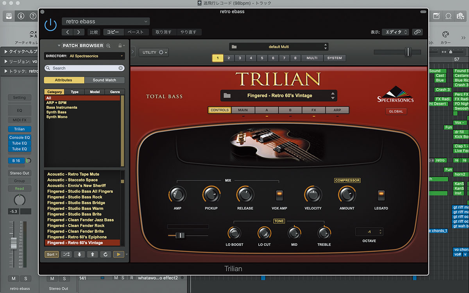Open the Console EQ plug-in slot
Image resolution: width=469 pixels, height=293 pixels.
(20, 138)
